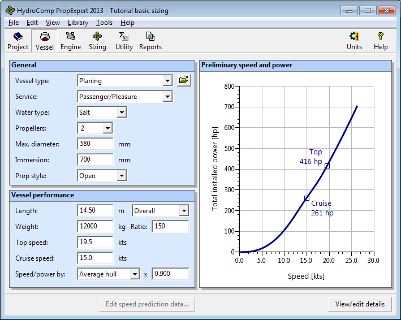Image resolution: width=401 pixels, height=320 pixels.
Task: Select the Vessel toolbar icon
Action: (x=45, y=41)
